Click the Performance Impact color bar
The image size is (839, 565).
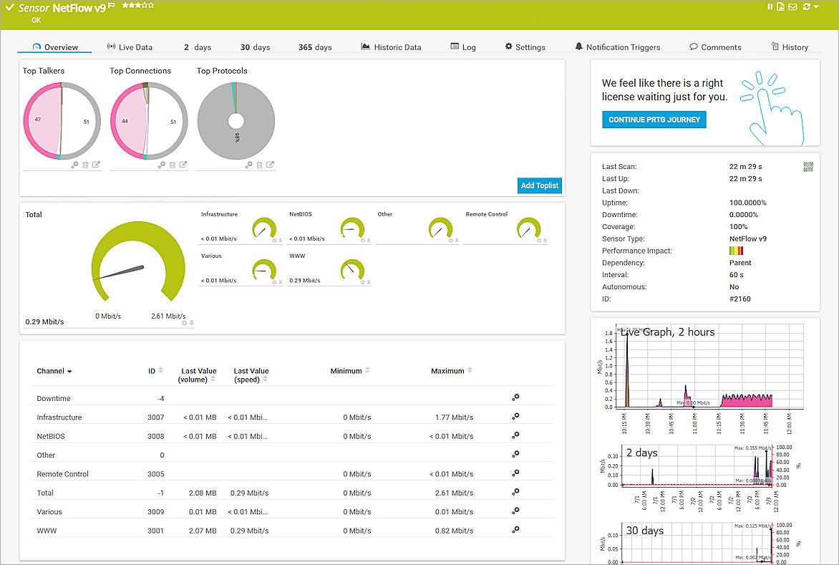(x=736, y=251)
